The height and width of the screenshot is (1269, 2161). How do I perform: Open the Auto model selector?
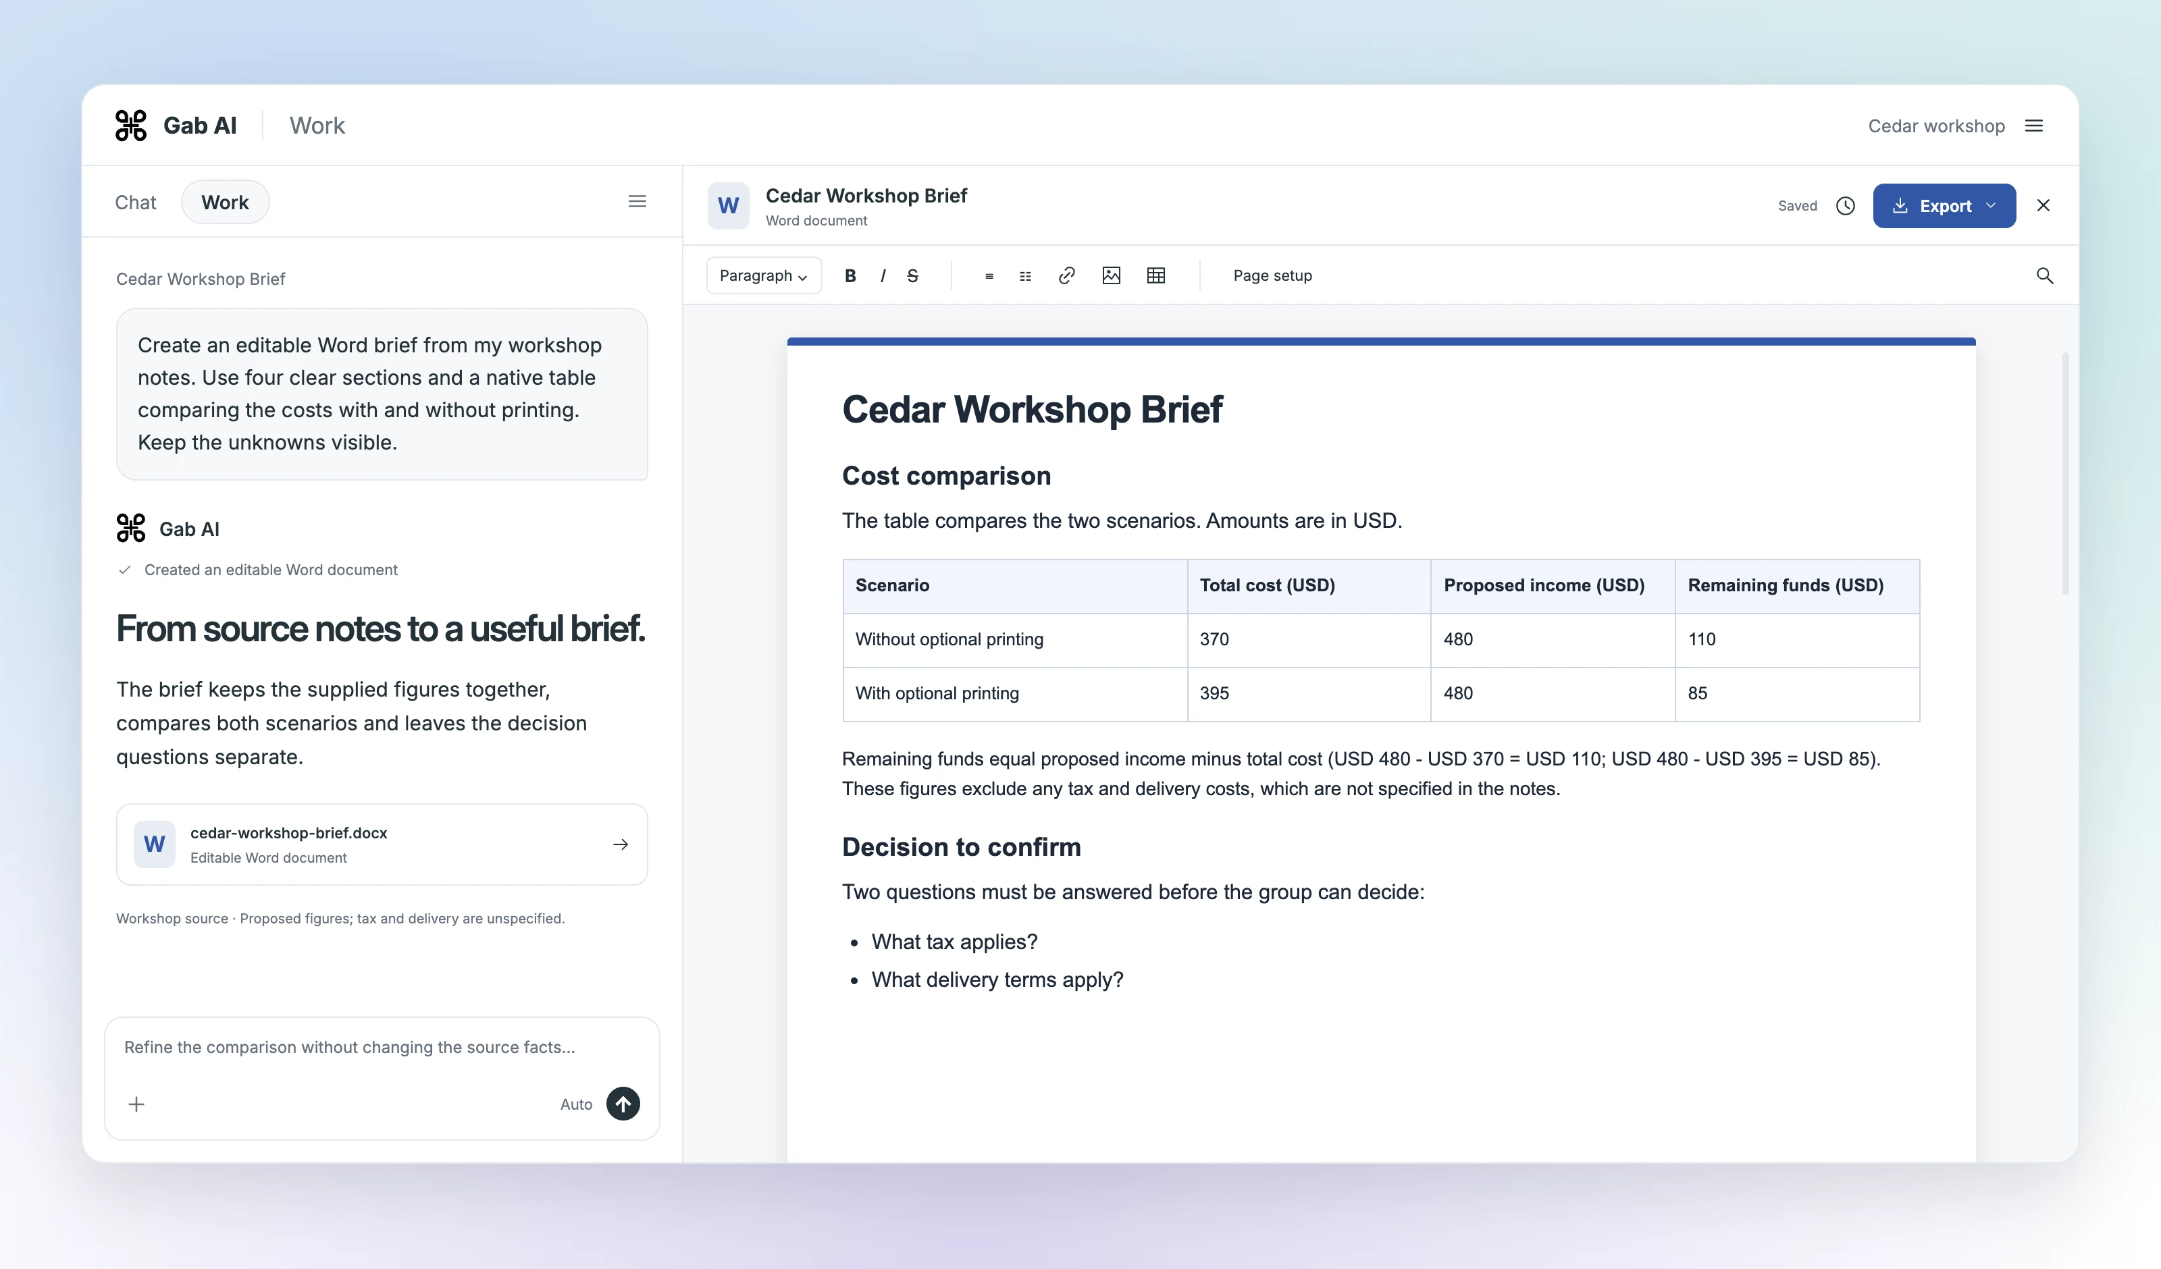(576, 1104)
